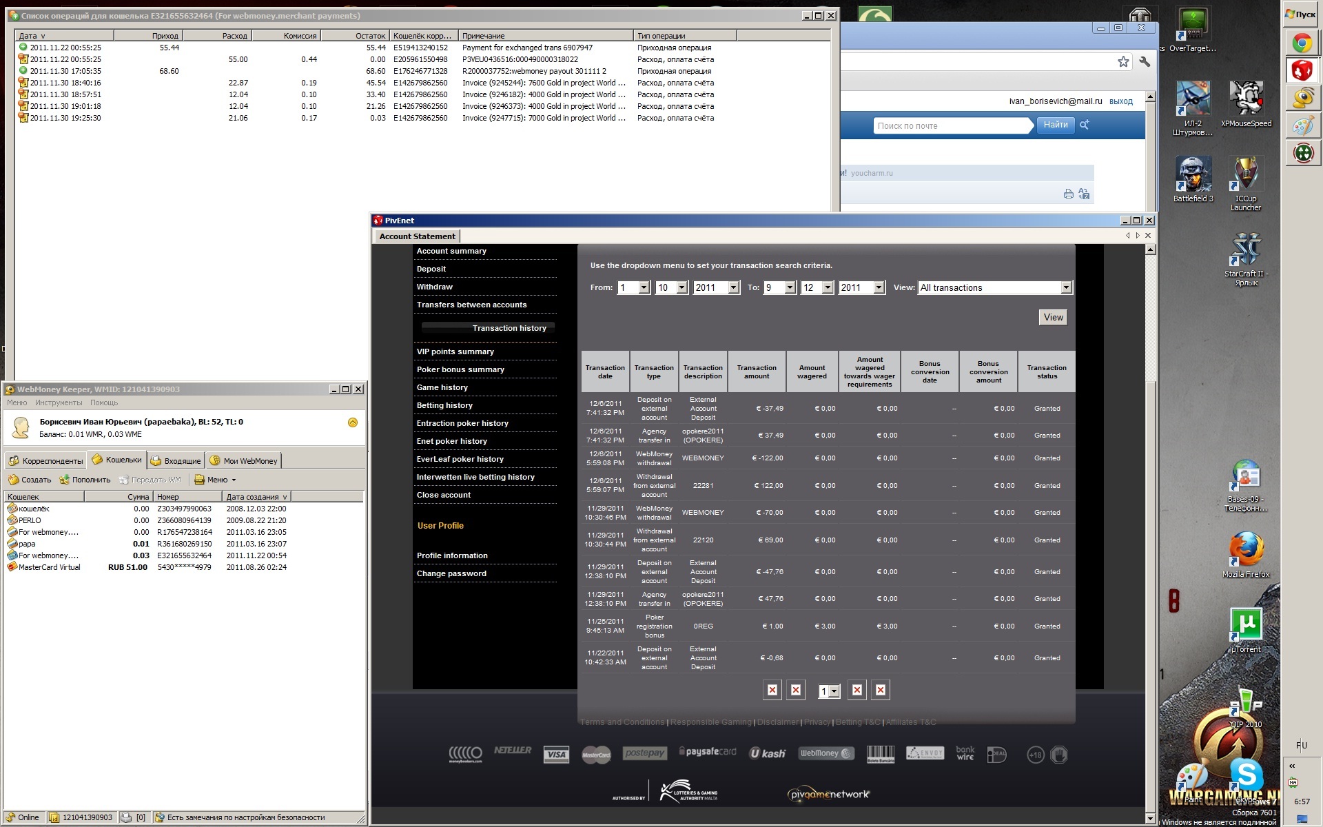
Task: Open Betting history in the sidebar
Action: pyautogui.click(x=444, y=405)
